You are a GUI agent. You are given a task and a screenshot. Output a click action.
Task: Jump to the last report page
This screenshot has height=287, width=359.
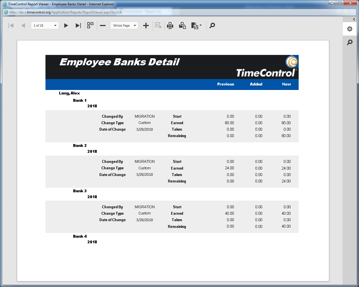tap(78, 26)
